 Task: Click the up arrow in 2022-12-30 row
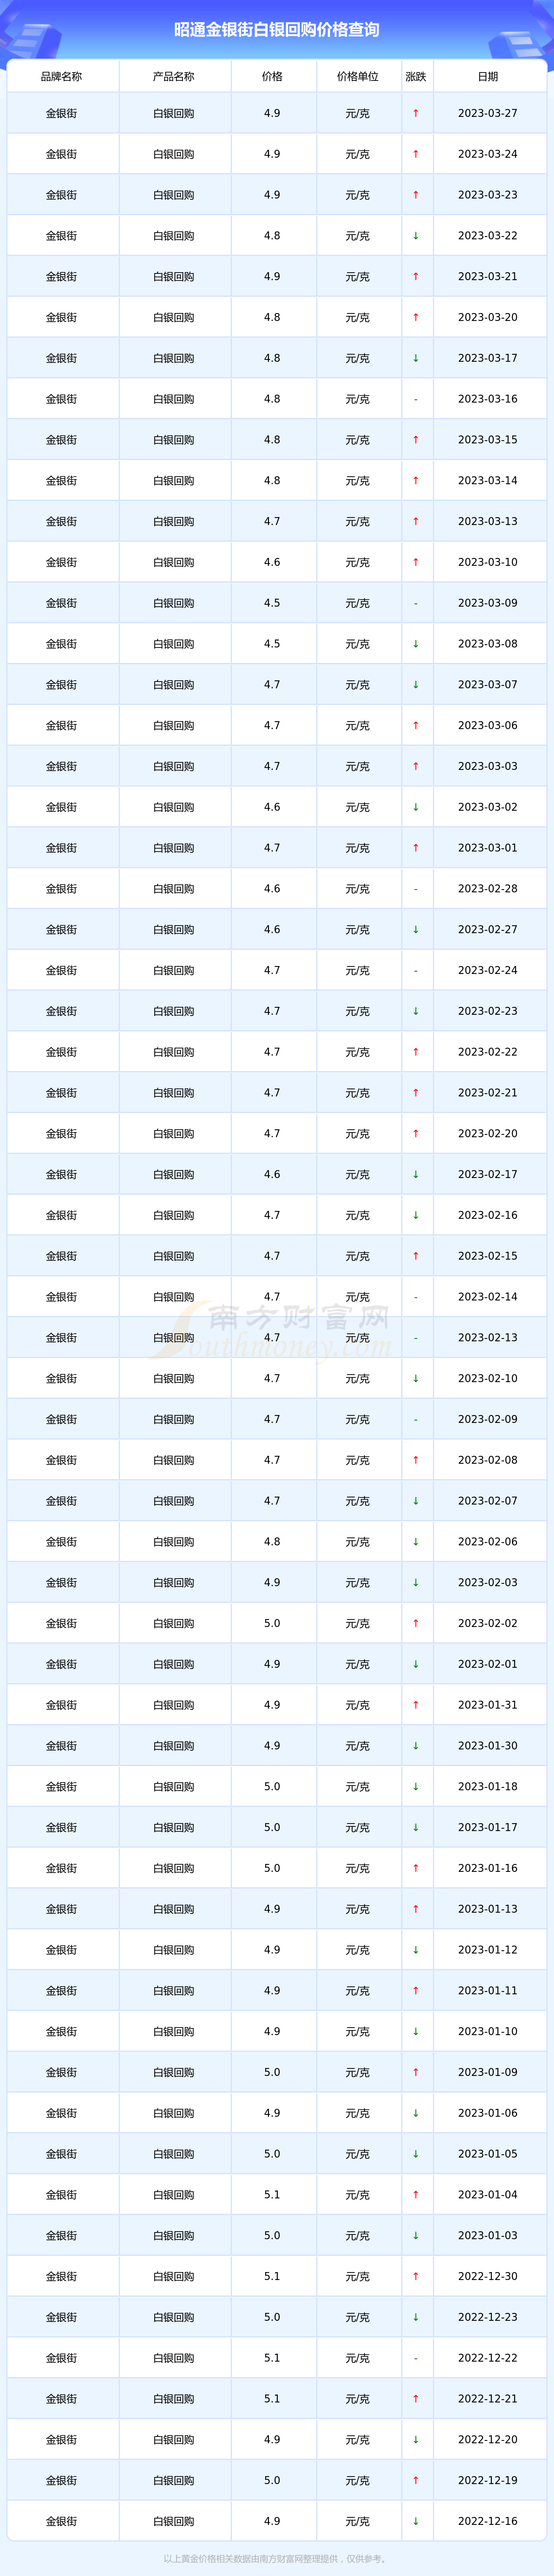[416, 2277]
